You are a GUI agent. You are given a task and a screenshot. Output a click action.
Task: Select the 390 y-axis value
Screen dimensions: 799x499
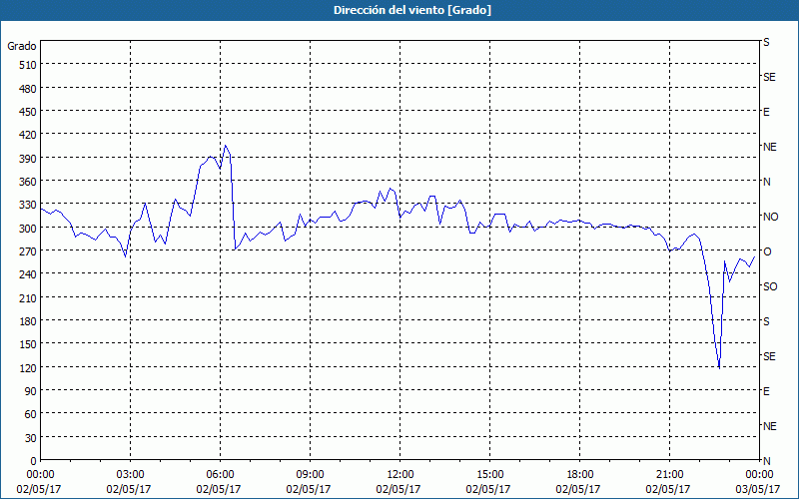[x=29, y=159]
